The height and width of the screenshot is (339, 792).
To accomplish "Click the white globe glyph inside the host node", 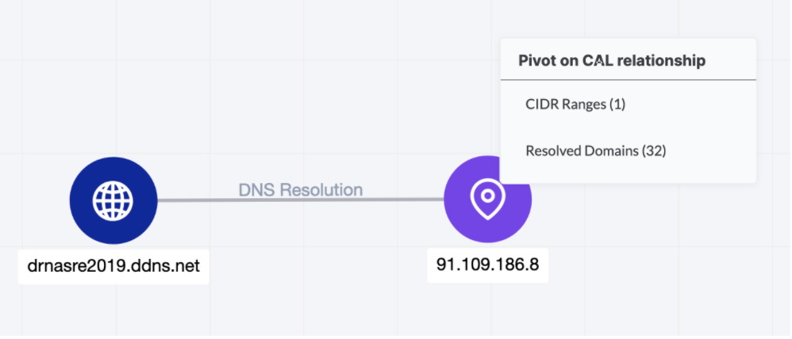I will [x=113, y=200].
